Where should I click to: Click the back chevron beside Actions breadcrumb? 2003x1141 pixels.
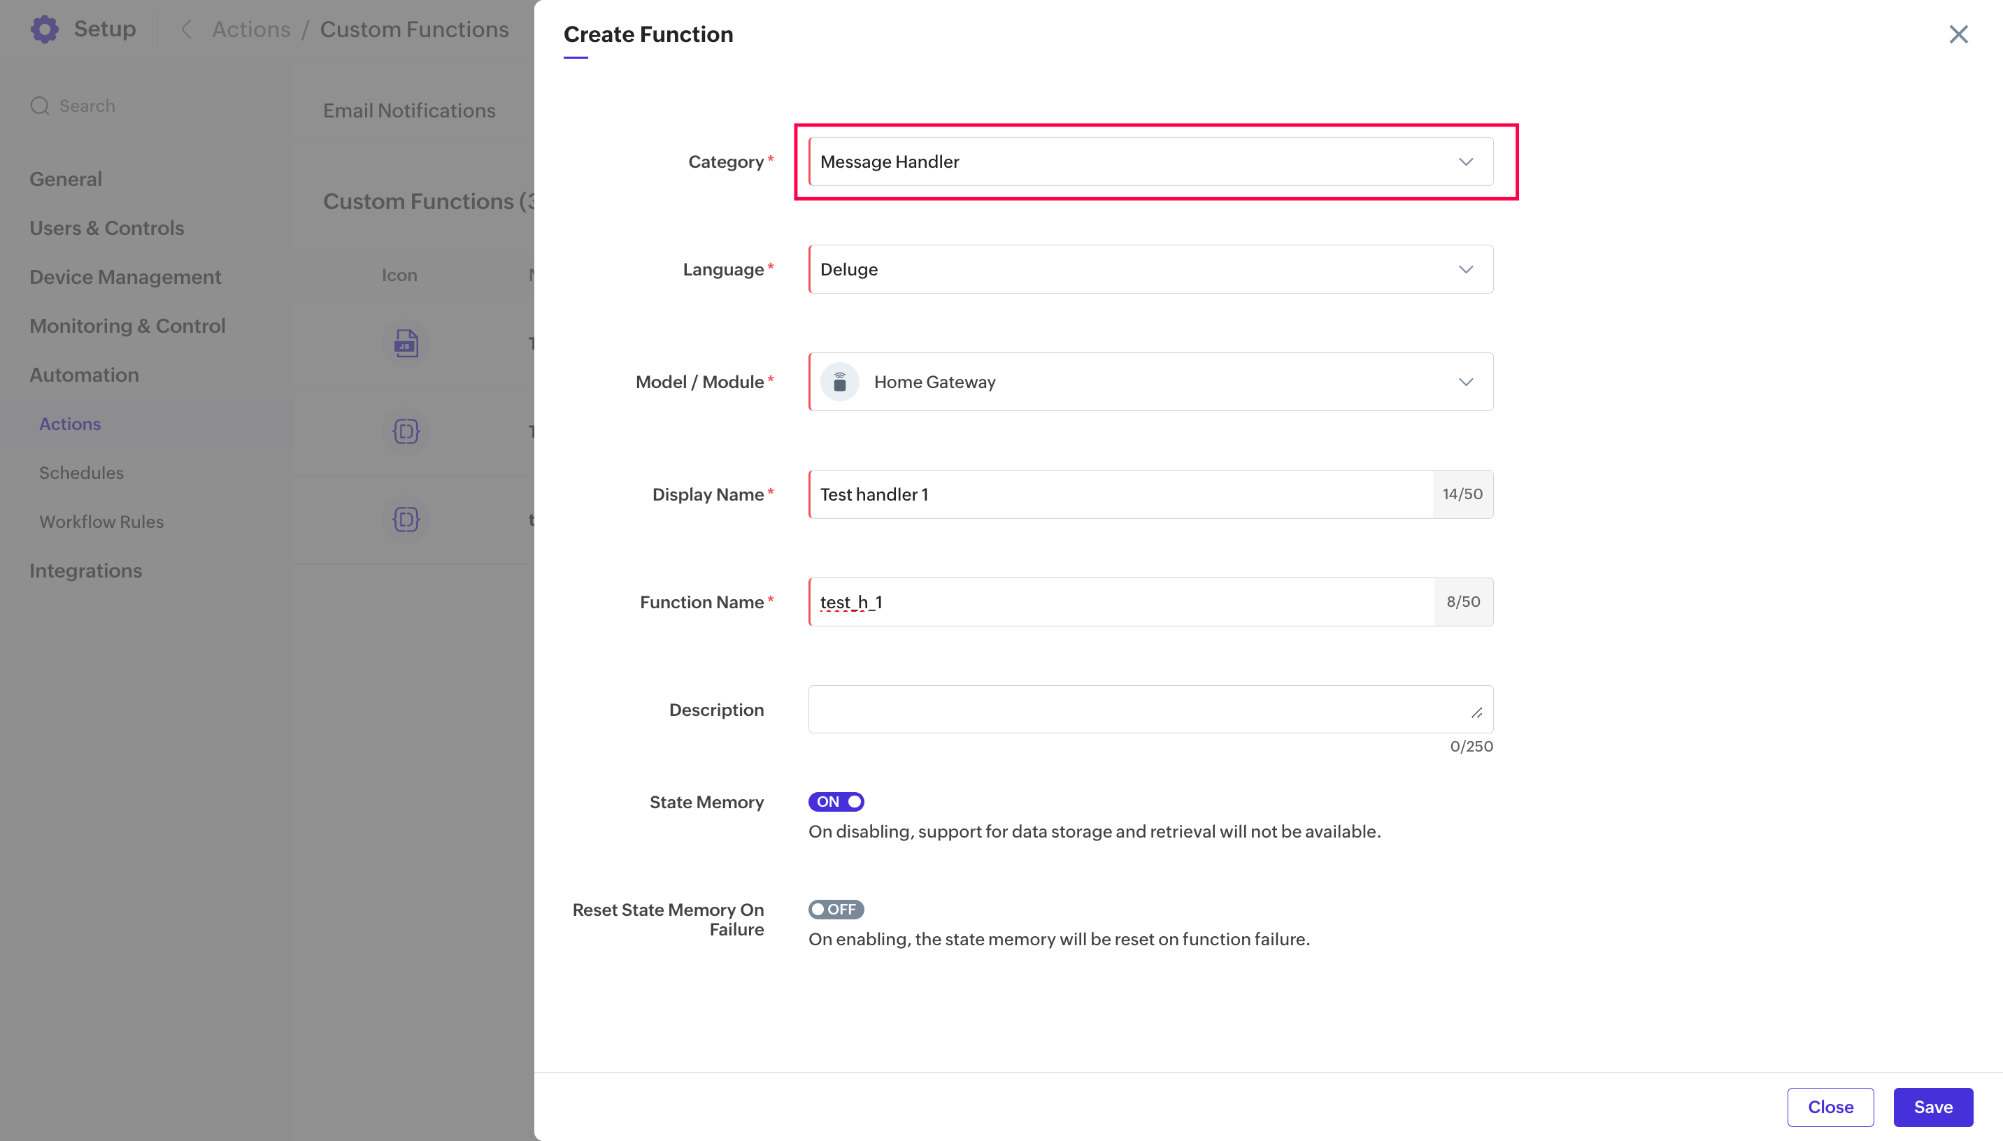(187, 30)
